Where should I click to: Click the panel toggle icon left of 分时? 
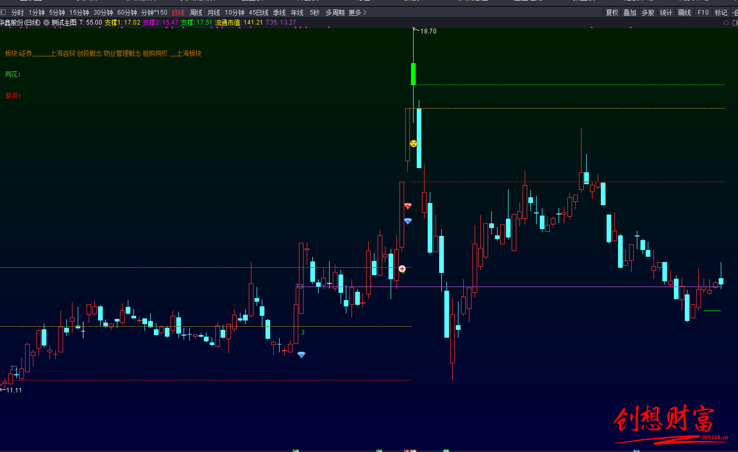pos(3,13)
